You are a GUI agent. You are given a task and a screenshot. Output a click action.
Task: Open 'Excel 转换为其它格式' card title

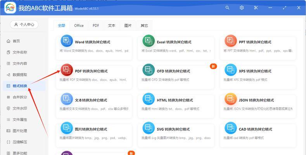point(174,42)
